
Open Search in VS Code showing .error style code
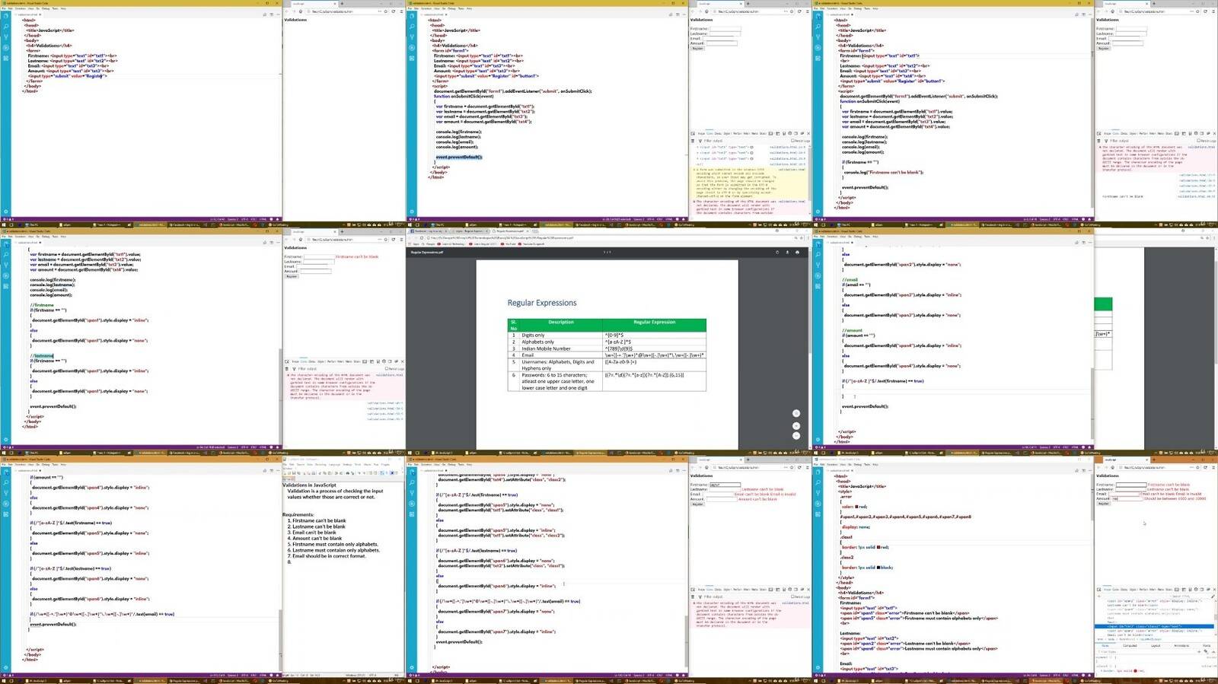[818, 482]
